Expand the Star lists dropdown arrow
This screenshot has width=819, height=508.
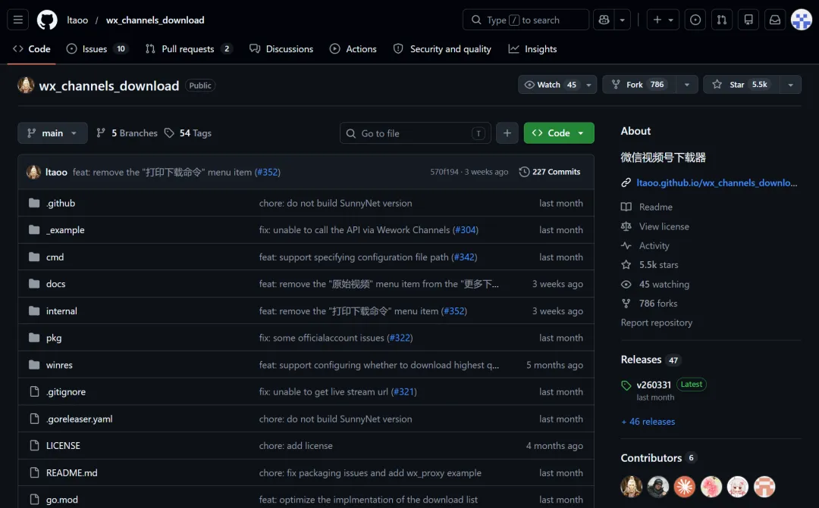tap(790, 85)
